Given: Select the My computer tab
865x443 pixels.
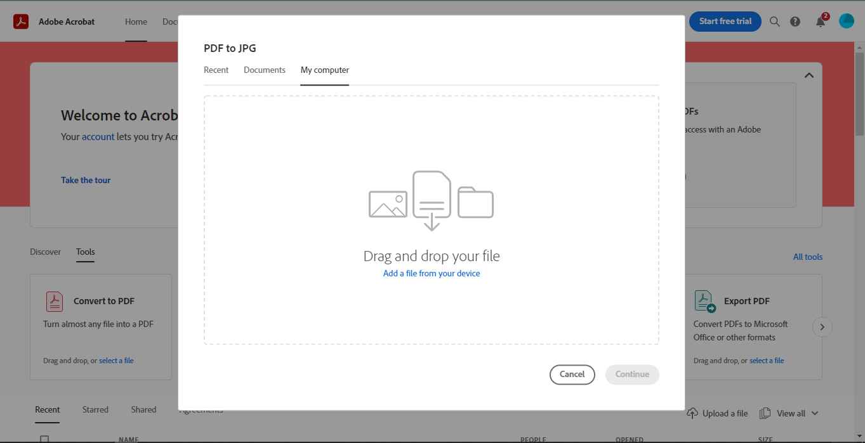Looking at the screenshot, I should click(325, 70).
